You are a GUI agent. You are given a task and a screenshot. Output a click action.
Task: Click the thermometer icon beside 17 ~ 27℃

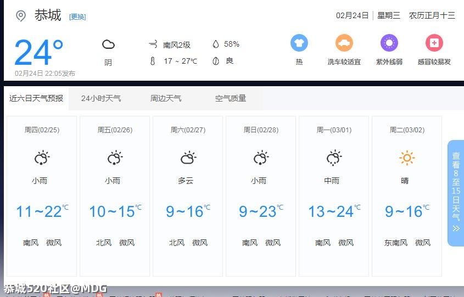pyautogui.click(x=153, y=61)
